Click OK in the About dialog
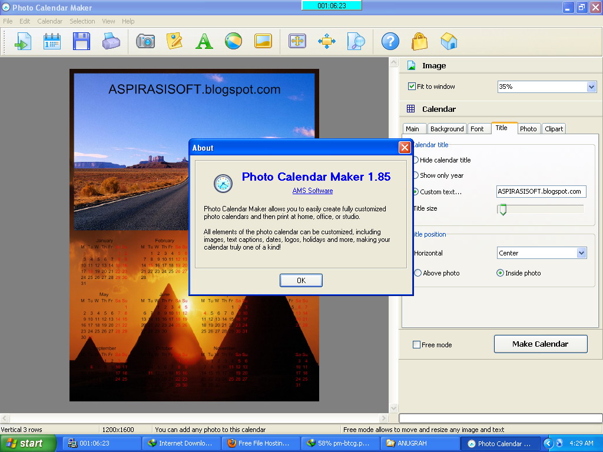Image resolution: width=603 pixels, height=452 pixels. (x=301, y=280)
